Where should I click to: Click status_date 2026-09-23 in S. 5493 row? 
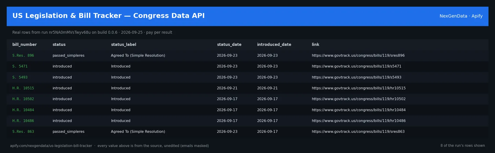click(x=227, y=77)
